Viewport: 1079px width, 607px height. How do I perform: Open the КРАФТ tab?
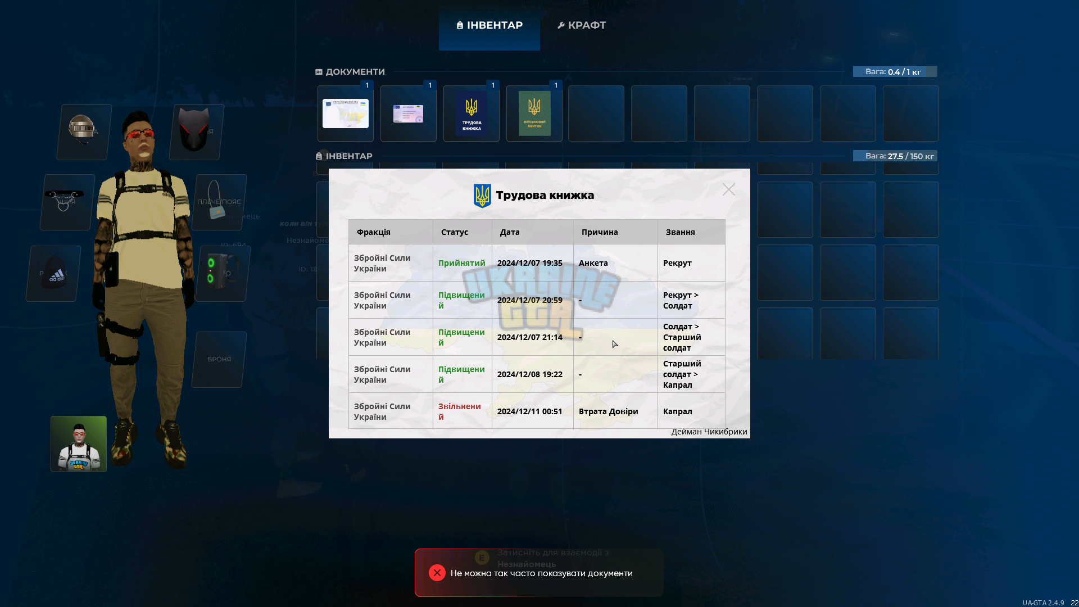pyautogui.click(x=582, y=25)
